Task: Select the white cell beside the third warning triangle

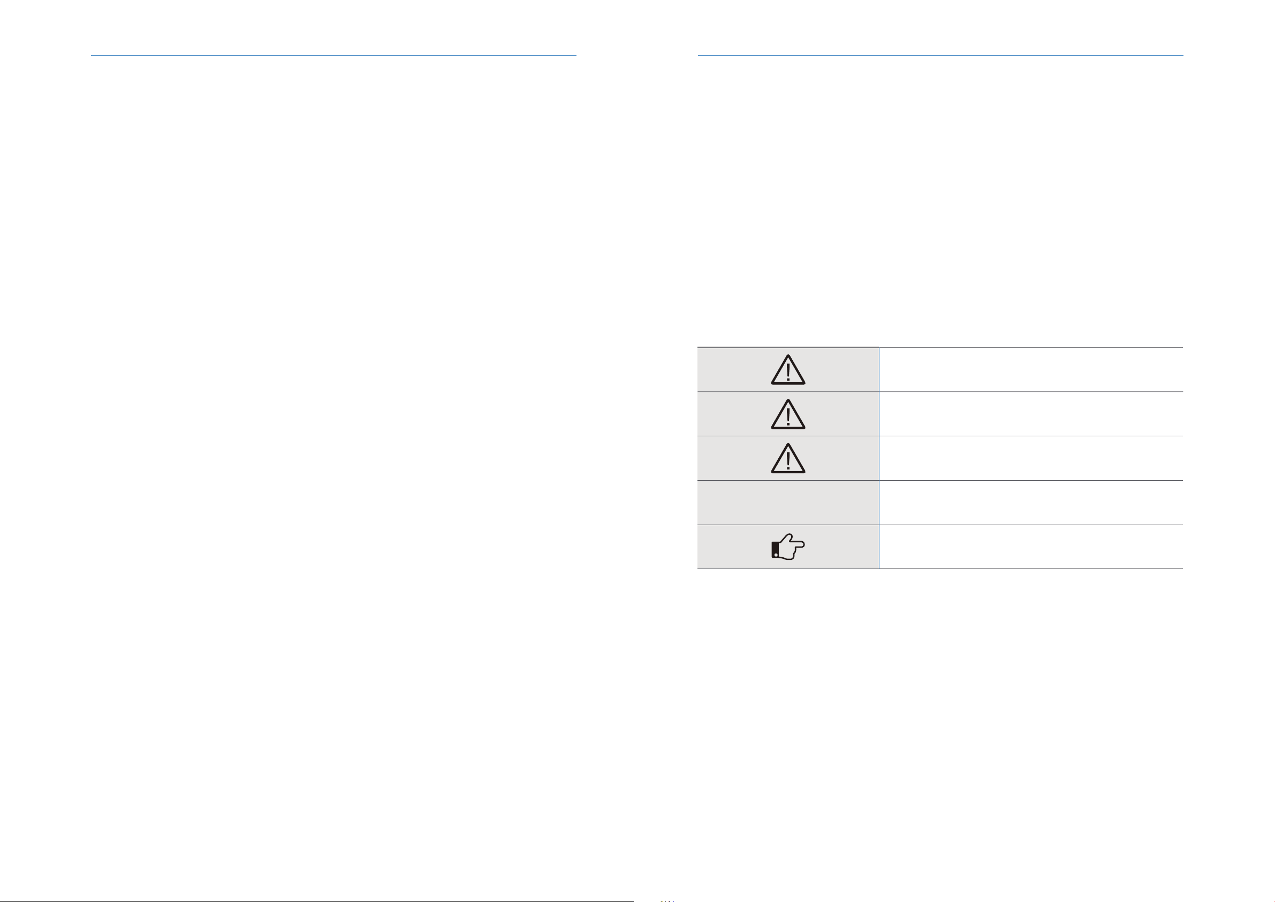Action: 1031,458
